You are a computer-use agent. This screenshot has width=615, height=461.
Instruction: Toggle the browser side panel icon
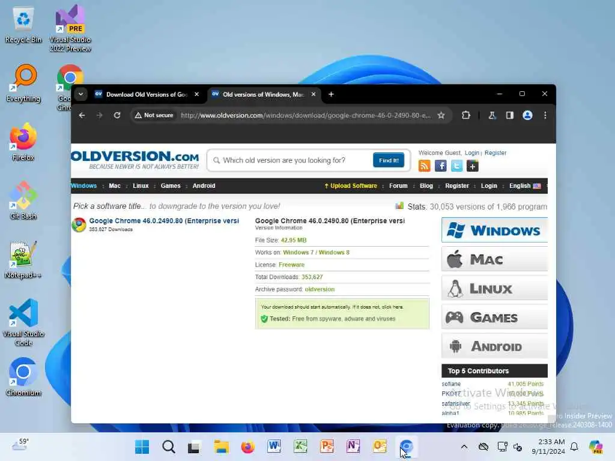click(x=509, y=115)
